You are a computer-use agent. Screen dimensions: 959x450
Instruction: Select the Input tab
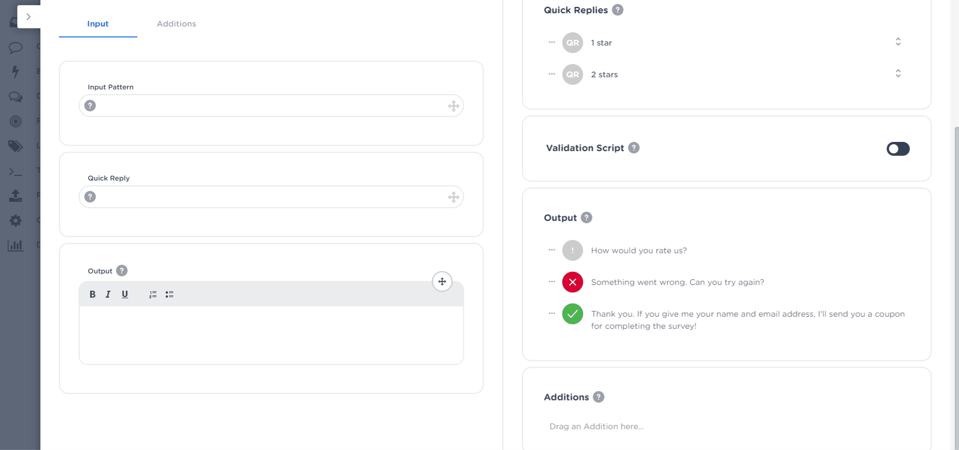[98, 24]
